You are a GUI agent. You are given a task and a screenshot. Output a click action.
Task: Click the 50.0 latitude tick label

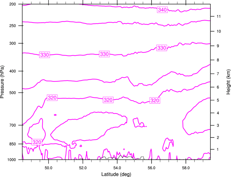point(48,168)
